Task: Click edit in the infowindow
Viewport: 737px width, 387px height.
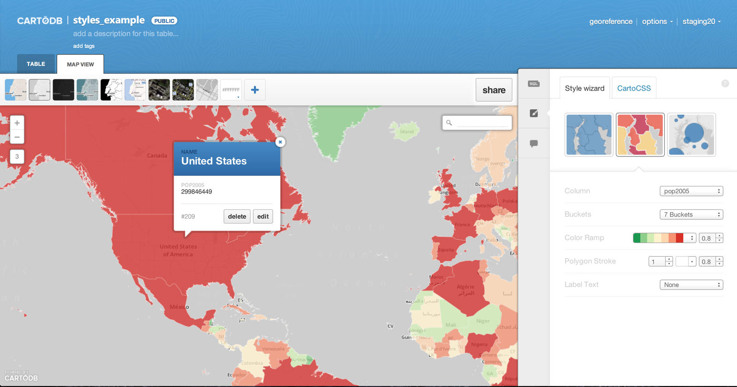Action: point(263,216)
